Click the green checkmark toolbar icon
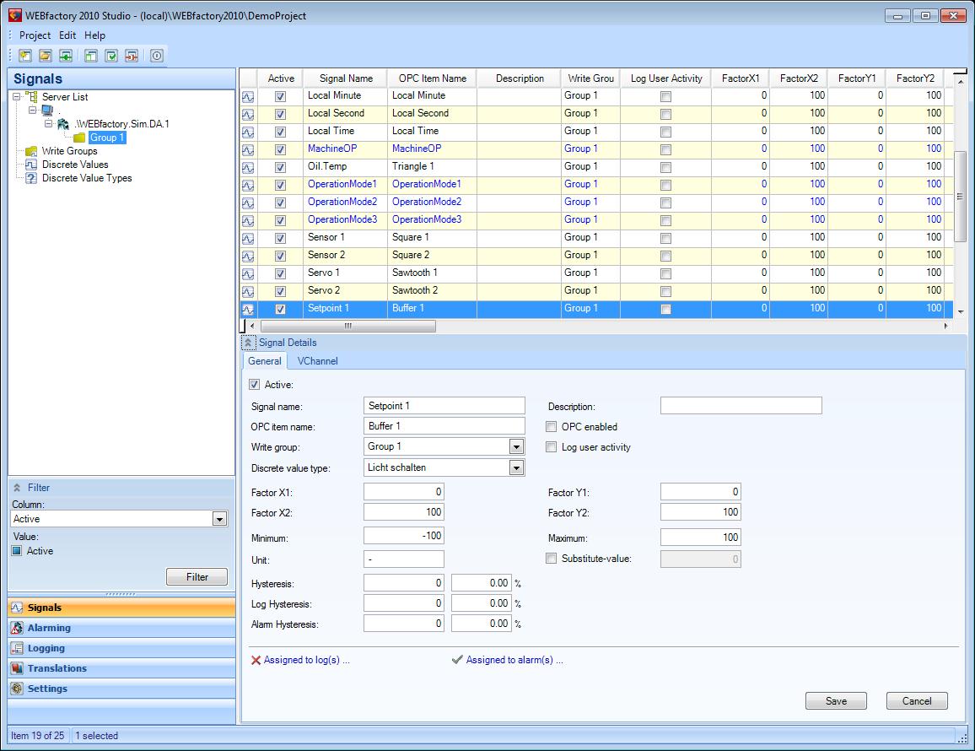 (111, 56)
